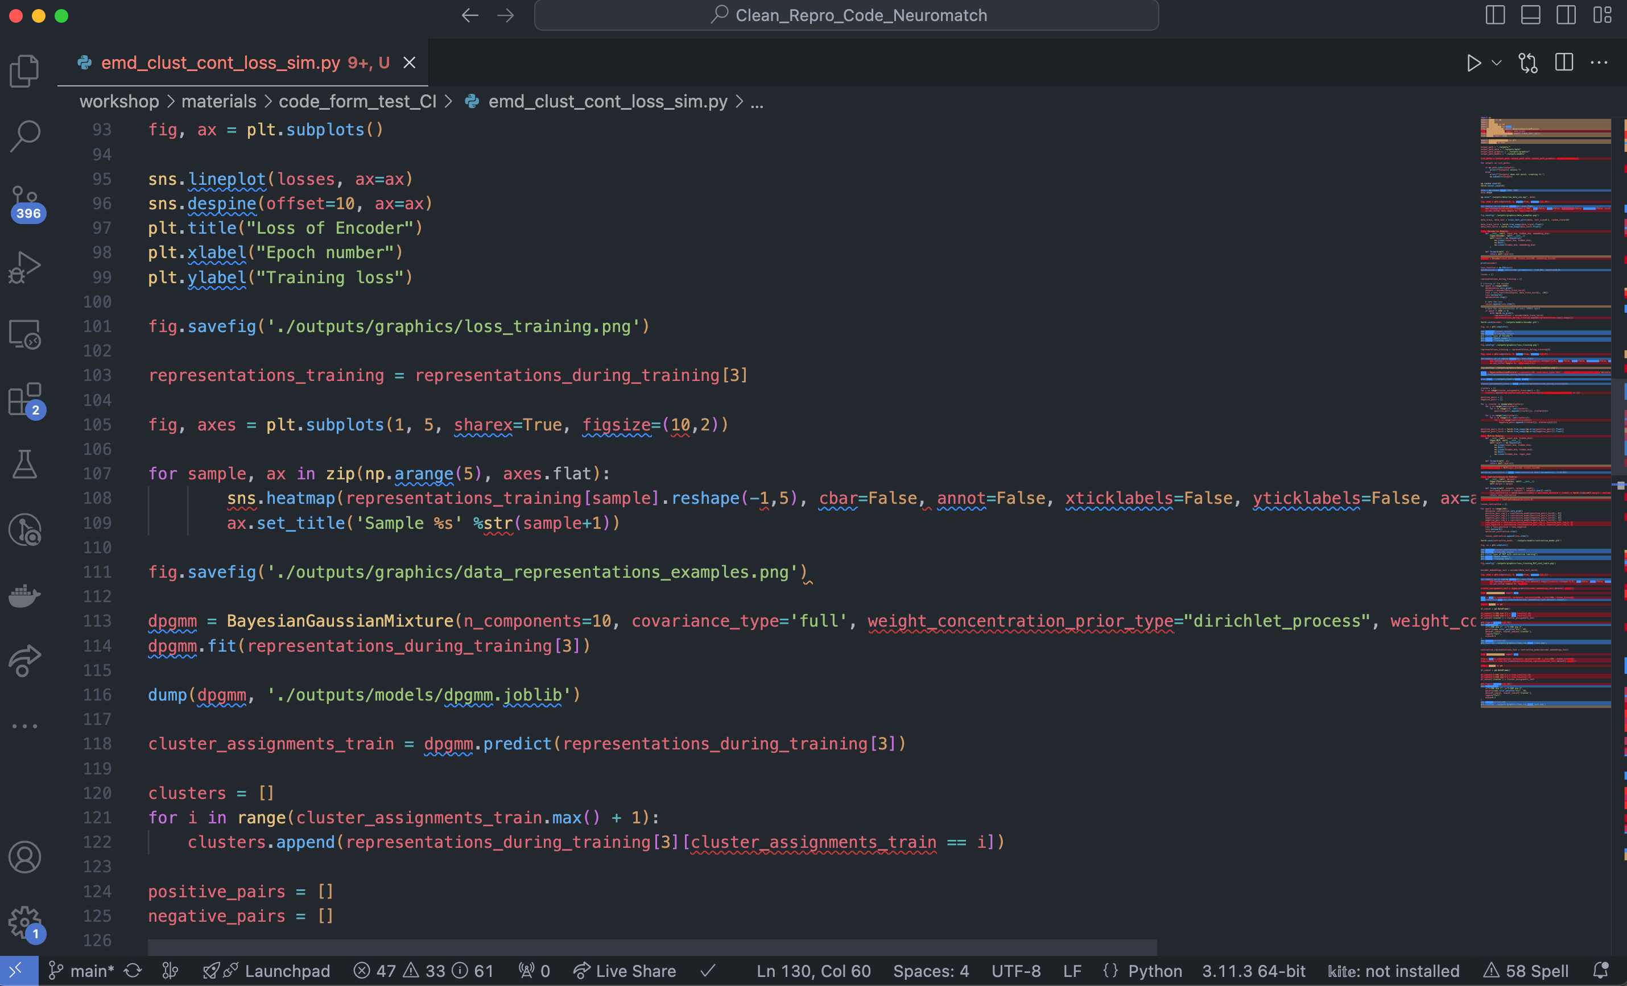Viewport: 1627px width, 986px height.
Task: Open the editor More Actions ellipsis menu
Action: [x=1599, y=63]
